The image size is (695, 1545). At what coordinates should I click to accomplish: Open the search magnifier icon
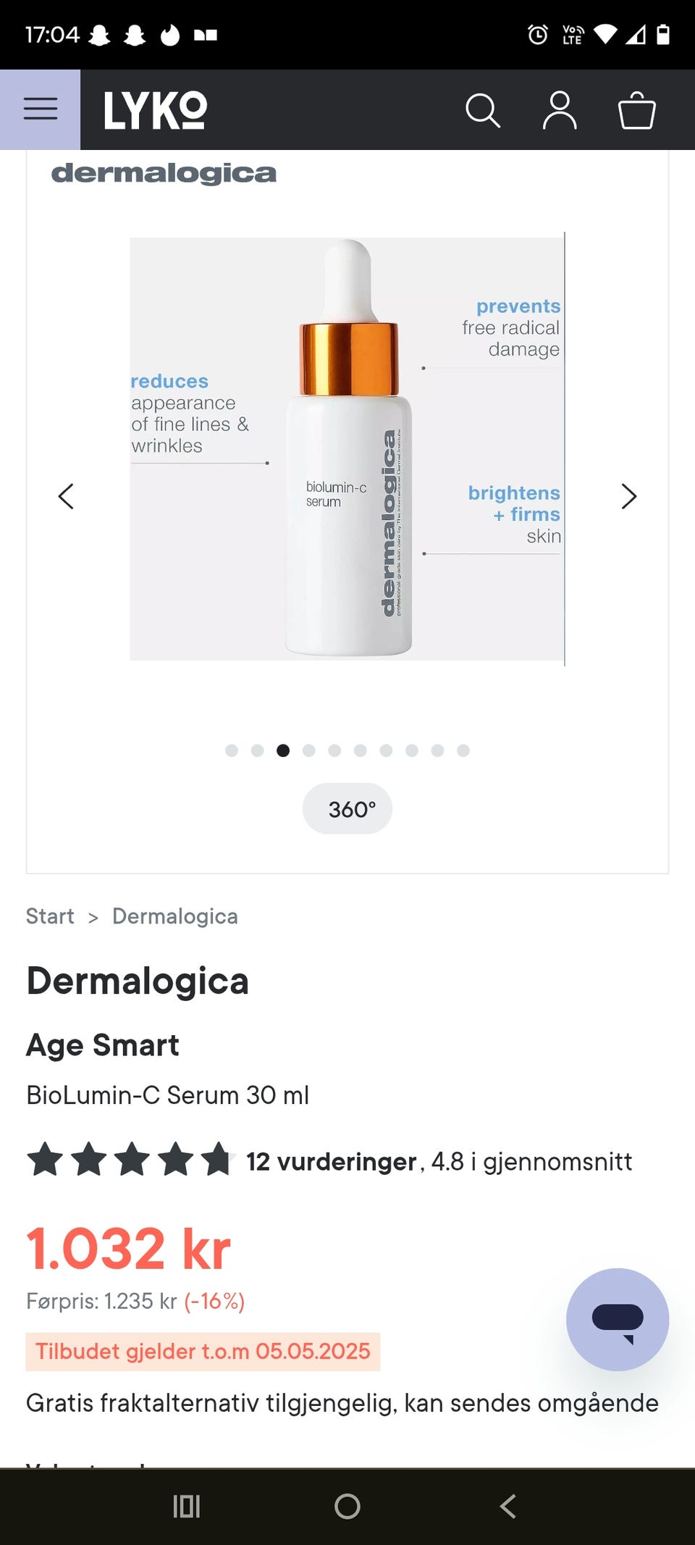(x=483, y=111)
